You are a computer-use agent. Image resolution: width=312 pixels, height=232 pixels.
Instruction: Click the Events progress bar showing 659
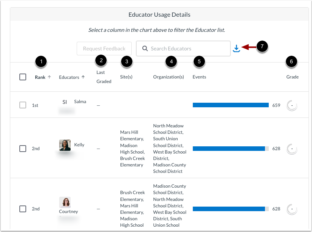pos(230,105)
